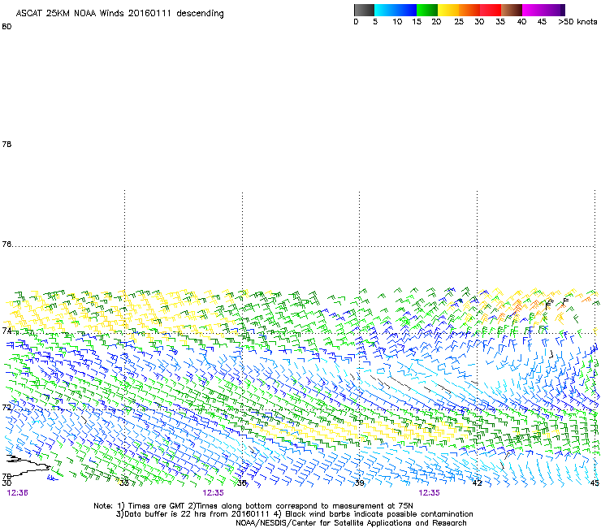Screen dimensions: 601x528
Task: Click the green 15-20 knots color swatch
Action: coord(427,10)
